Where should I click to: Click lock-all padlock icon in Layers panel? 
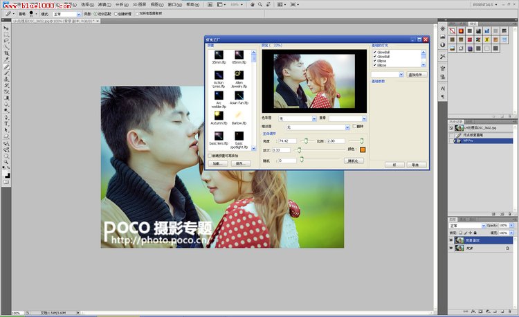click(x=475, y=233)
